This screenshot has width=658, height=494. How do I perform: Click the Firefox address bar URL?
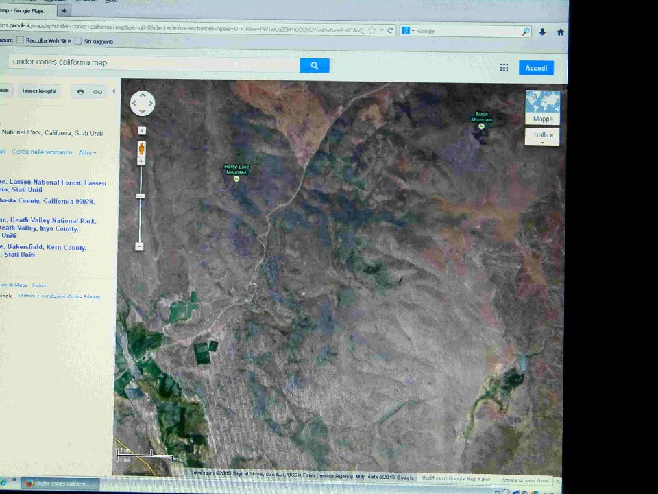[x=182, y=27]
